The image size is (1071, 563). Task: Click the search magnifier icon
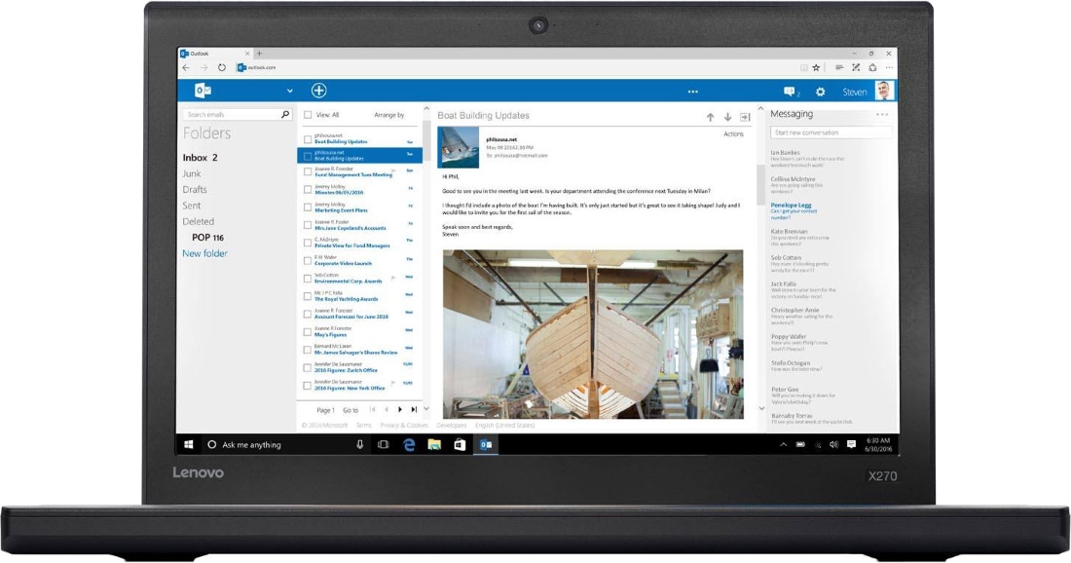coord(284,115)
